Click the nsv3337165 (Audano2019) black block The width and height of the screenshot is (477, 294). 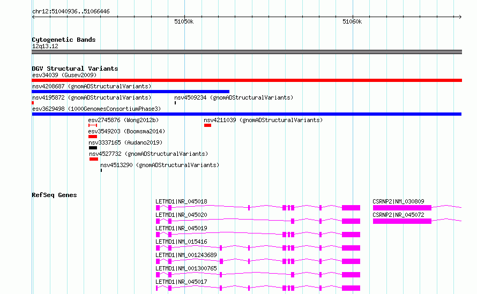tap(93, 148)
